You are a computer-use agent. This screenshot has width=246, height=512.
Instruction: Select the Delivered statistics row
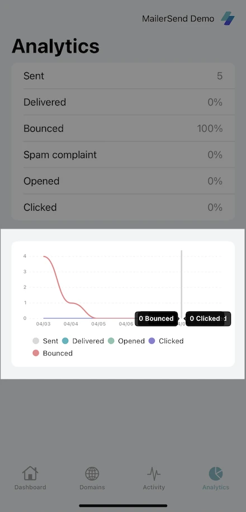[123, 102]
